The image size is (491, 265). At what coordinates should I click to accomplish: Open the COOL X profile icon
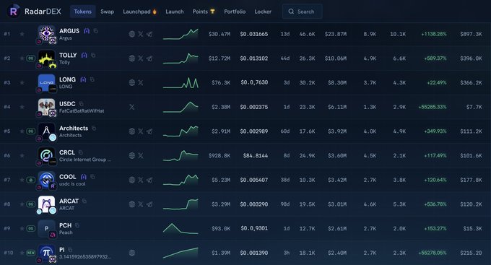point(141,180)
